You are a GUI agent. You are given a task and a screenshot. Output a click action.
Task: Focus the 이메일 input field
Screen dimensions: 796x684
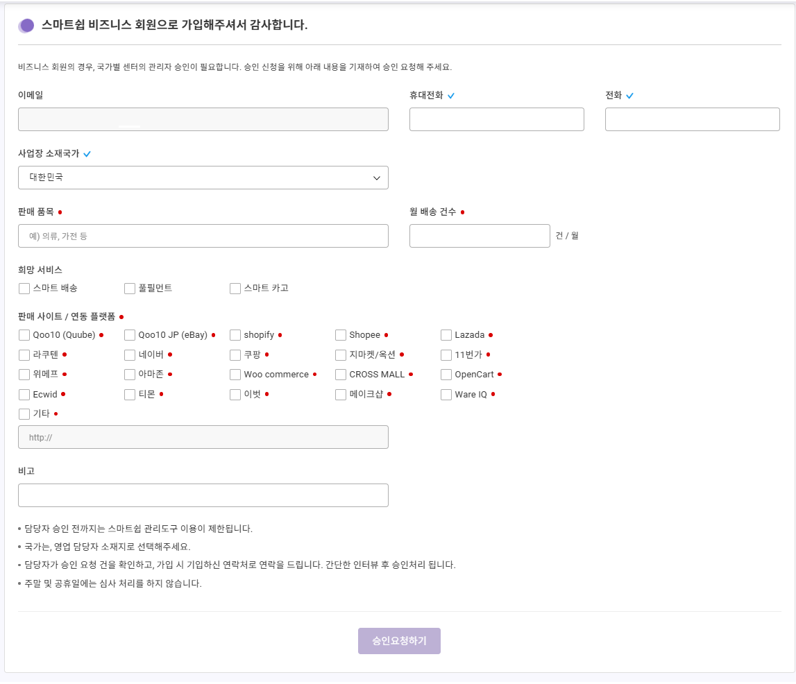[x=203, y=119]
